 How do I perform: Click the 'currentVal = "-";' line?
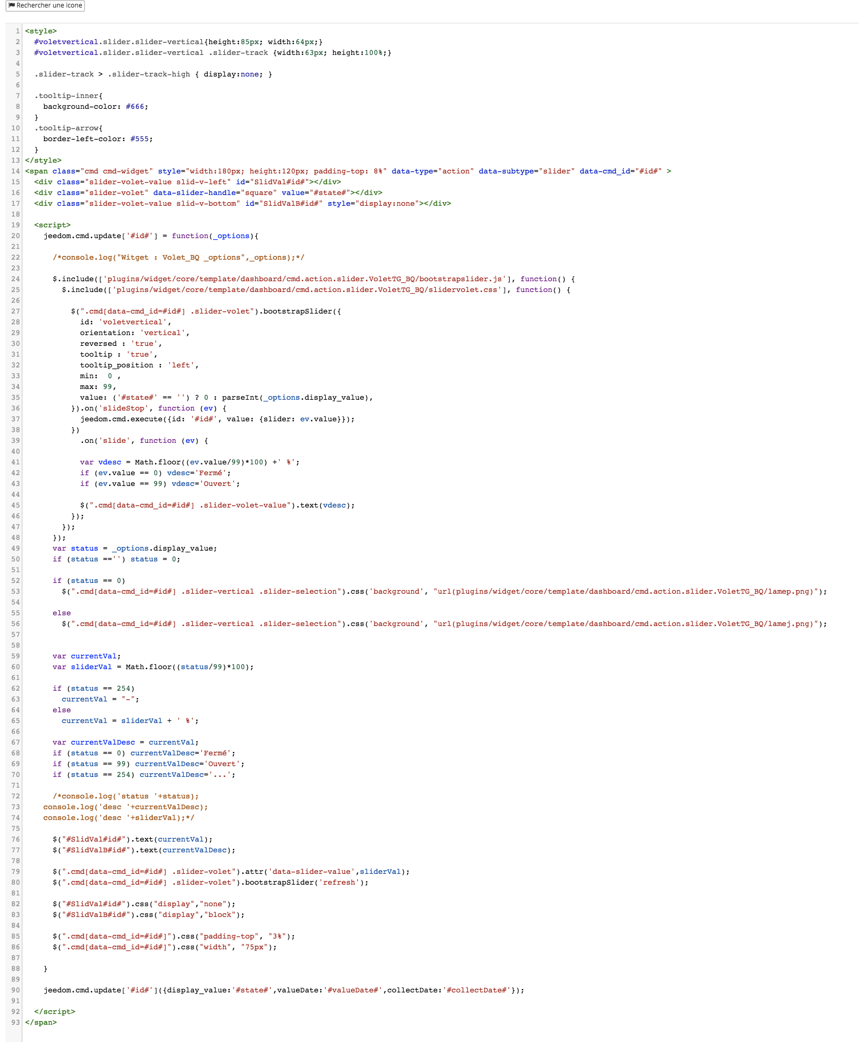coord(101,699)
